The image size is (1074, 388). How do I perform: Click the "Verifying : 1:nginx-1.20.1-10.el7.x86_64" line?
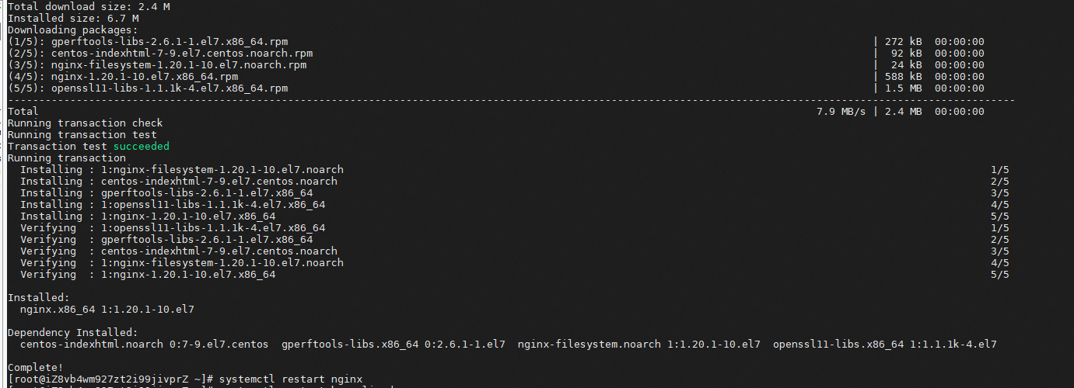point(147,274)
